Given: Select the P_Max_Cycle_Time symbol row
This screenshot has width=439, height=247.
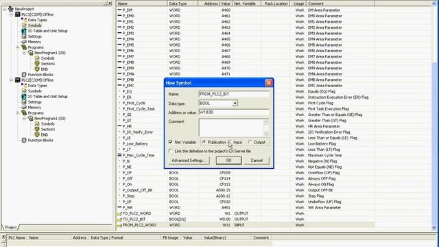Looking at the screenshot, I should (x=246, y=155).
